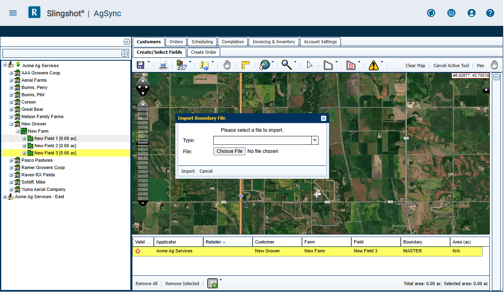Select Nelson Family Farms in tree
504x292 pixels.
click(x=43, y=116)
